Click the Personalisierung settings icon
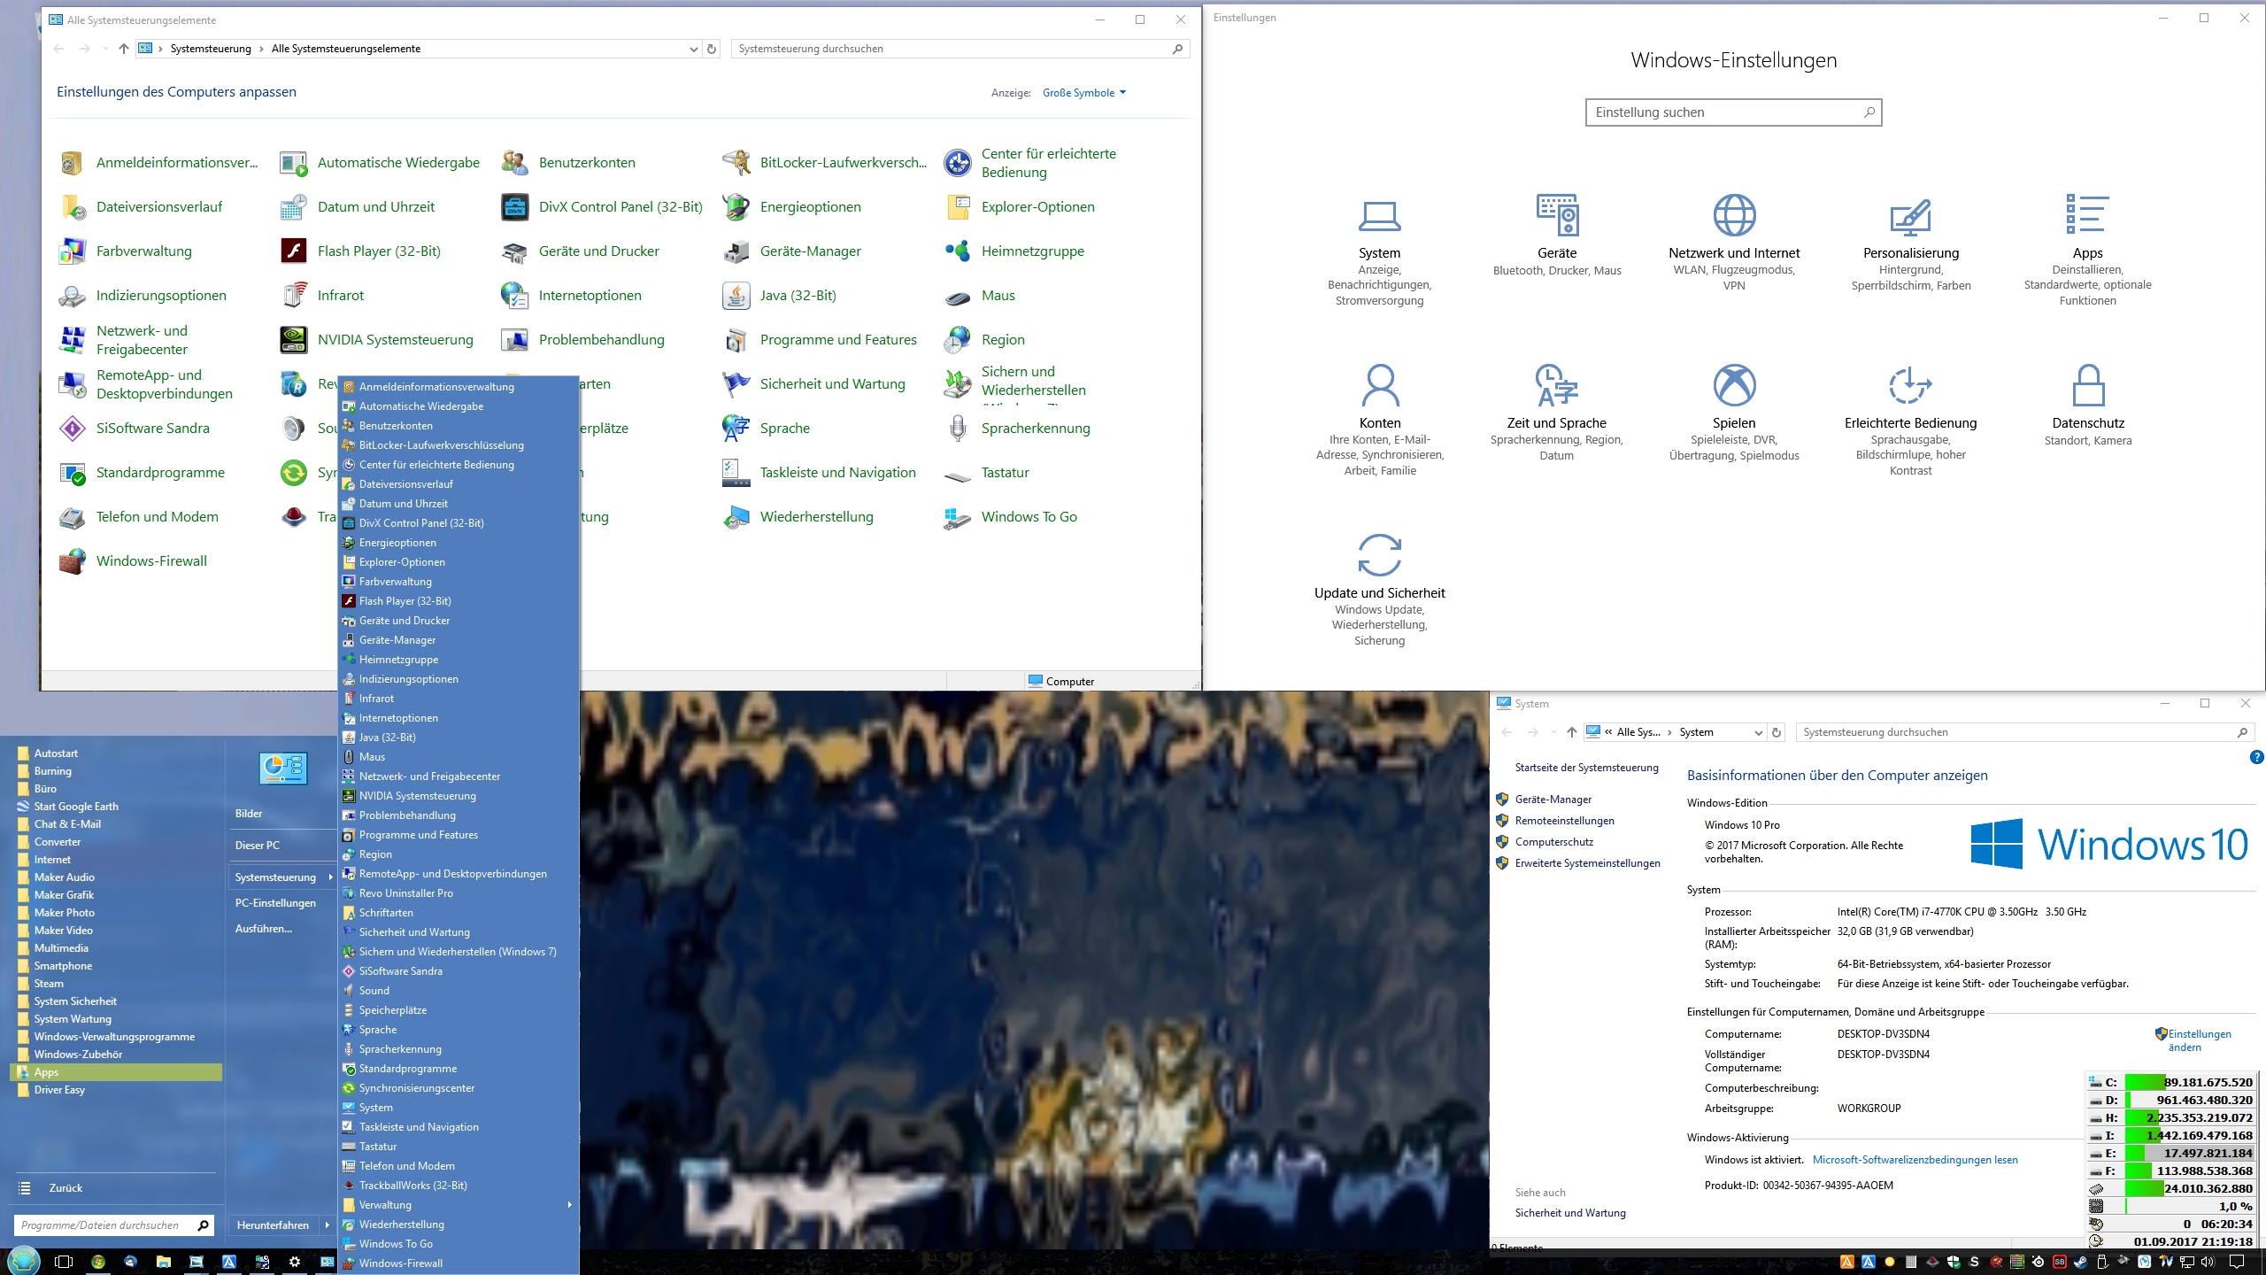The height and width of the screenshot is (1275, 2266). (1910, 216)
